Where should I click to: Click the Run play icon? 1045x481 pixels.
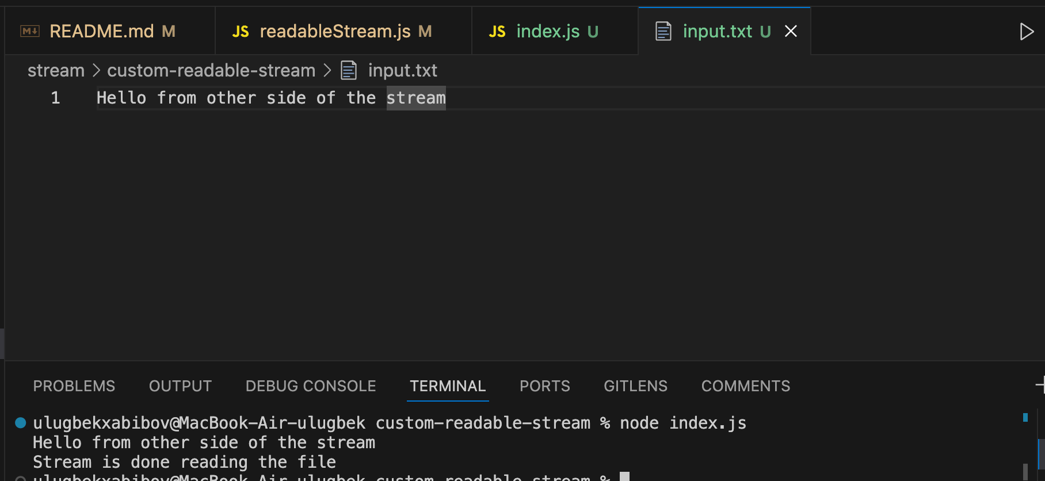click(x=1026, y=31)
